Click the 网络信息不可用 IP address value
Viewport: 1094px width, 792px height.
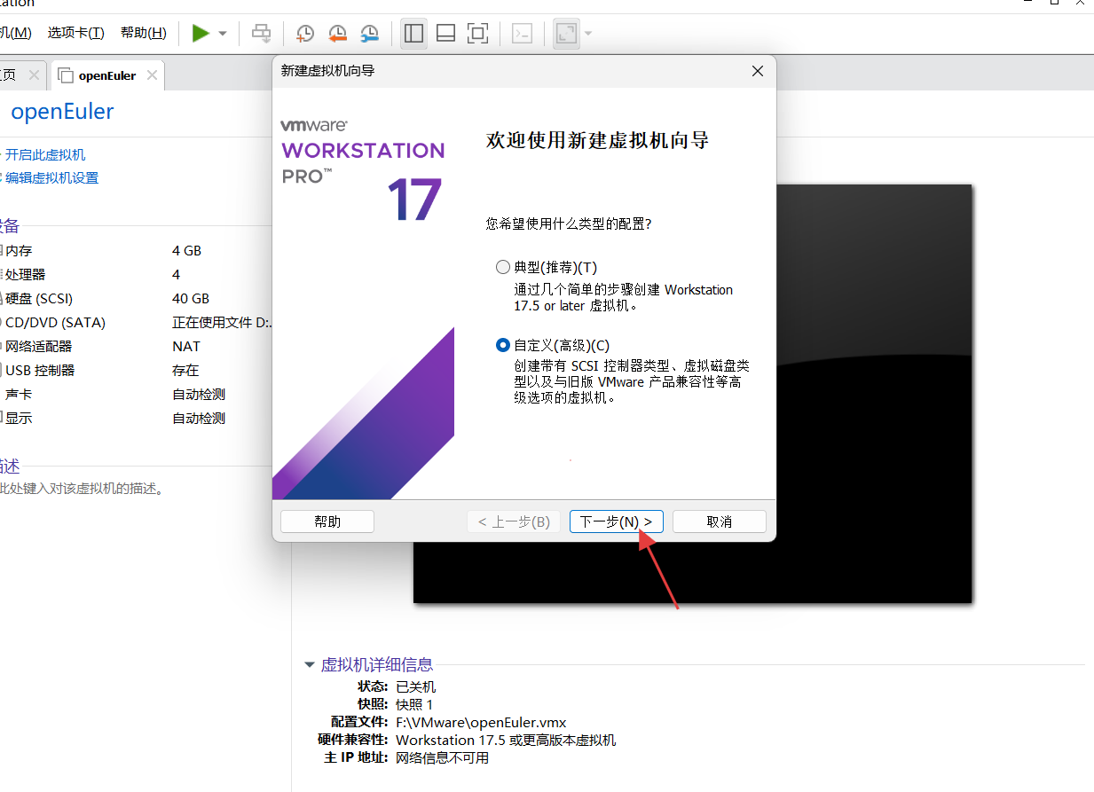tap(442, 757)
